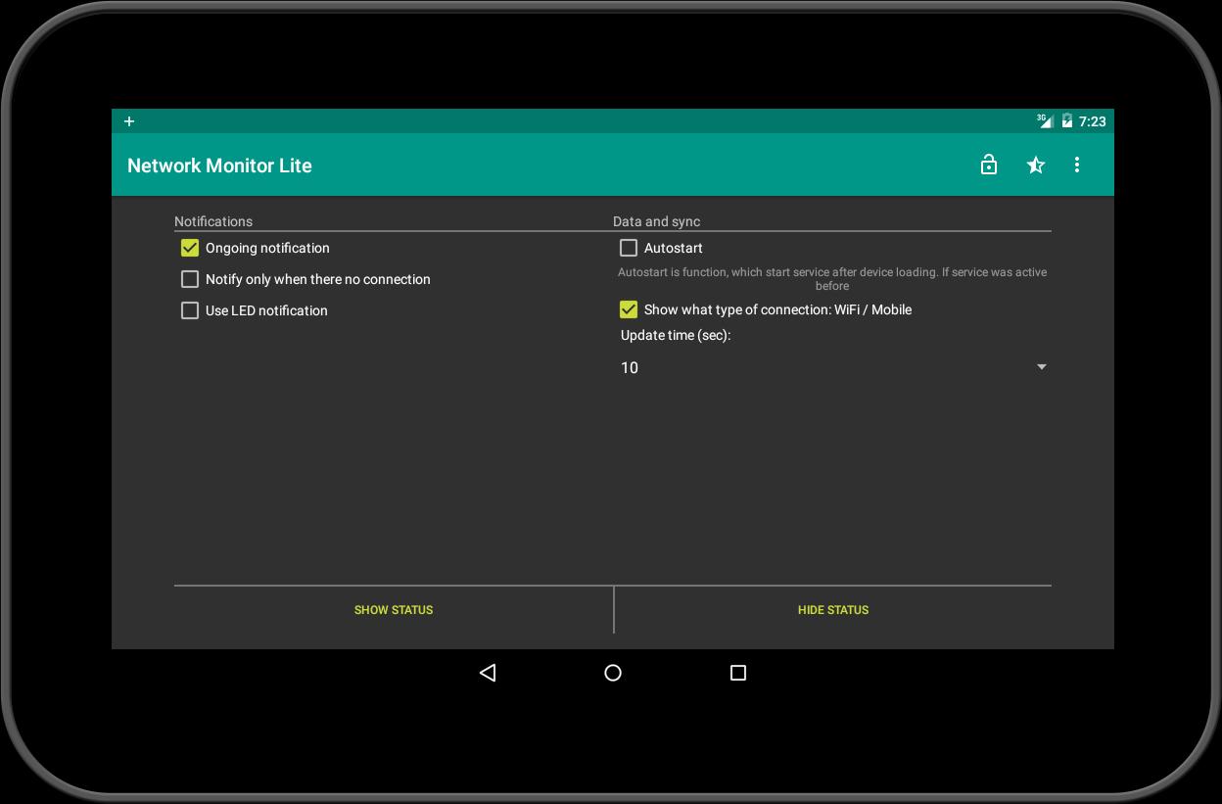The image size is (1222, 804).
Task: Tap the HIDE STATUS button
Action: [x=833, y=609]
